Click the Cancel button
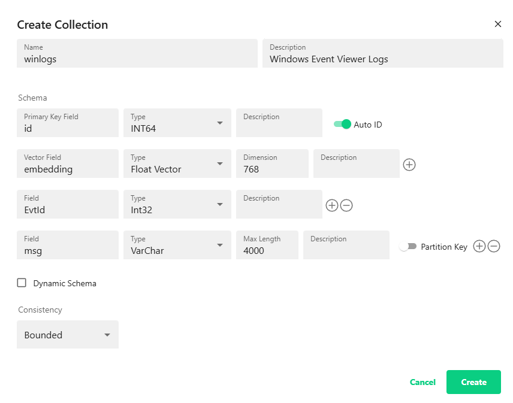513x403 pixels. point(423,382)
